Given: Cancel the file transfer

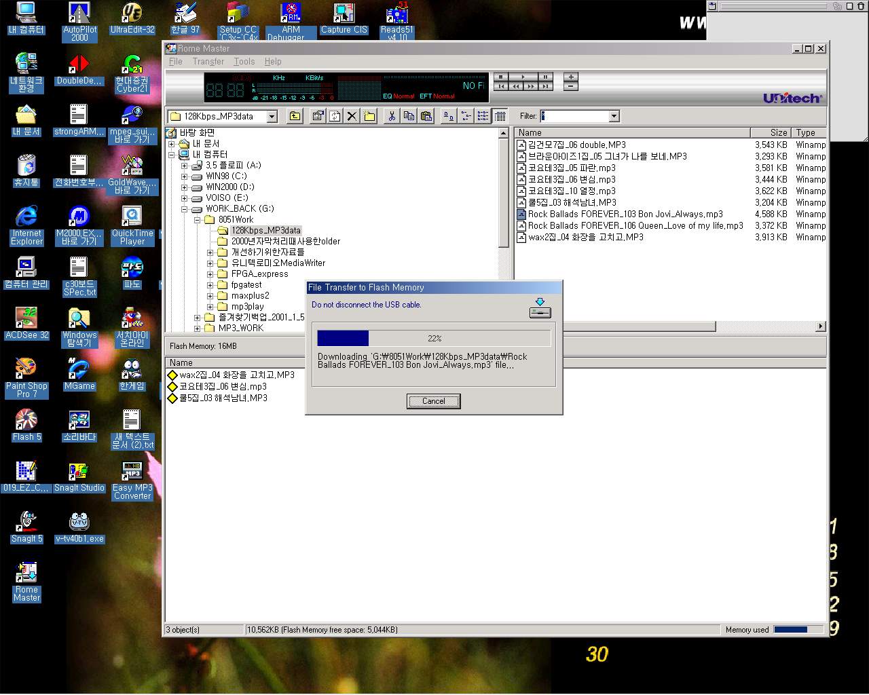Looking at the screenshot, I should tap(433, 401).
